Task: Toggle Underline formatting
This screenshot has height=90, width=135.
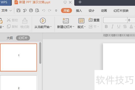Action: pos(119,26)
